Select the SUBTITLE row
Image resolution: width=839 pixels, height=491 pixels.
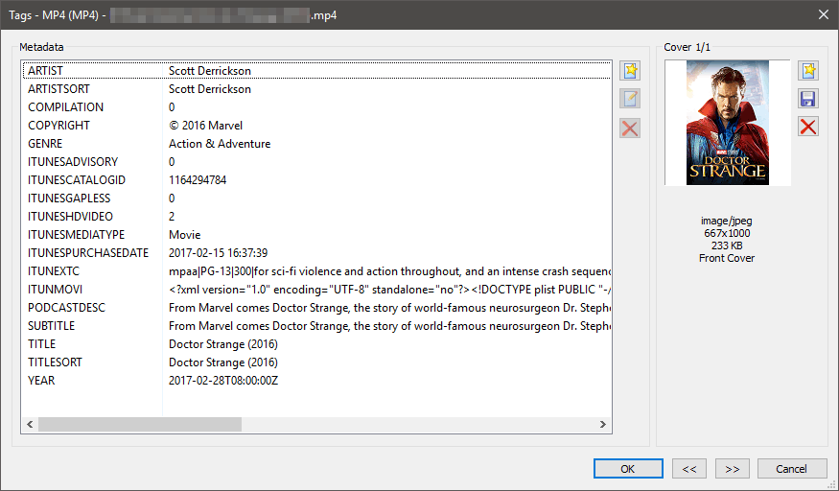pos(316,326)
